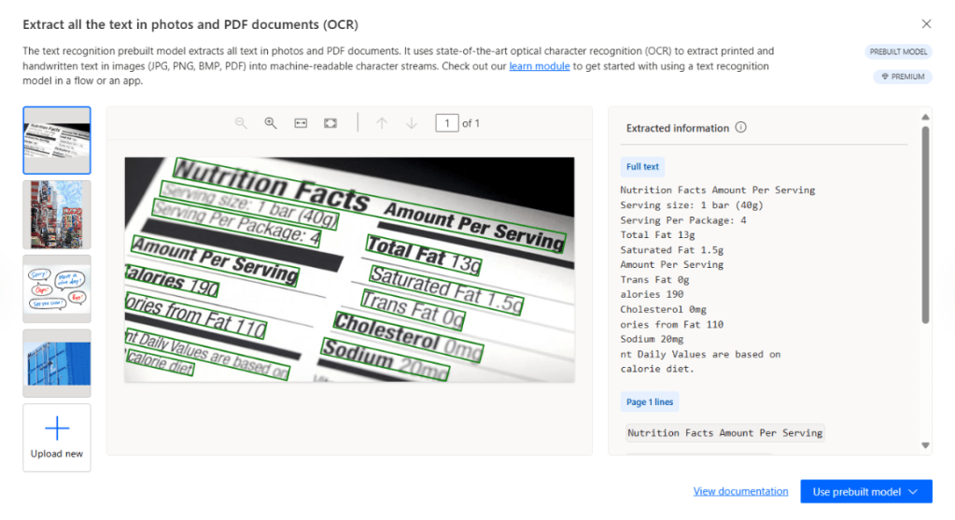Viewport: 955px width, 520px height.
Task: Open the View documentation link
Action: point(740,492)
